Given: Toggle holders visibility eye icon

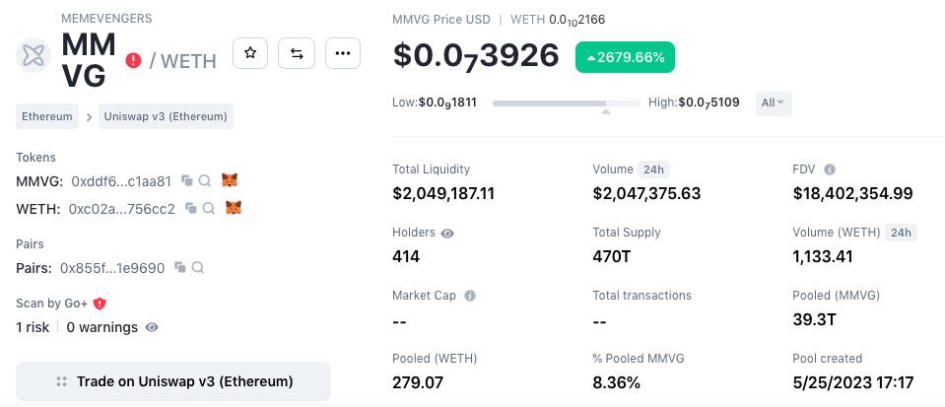Looking at the screenshot, I should [x=447, y=234].
